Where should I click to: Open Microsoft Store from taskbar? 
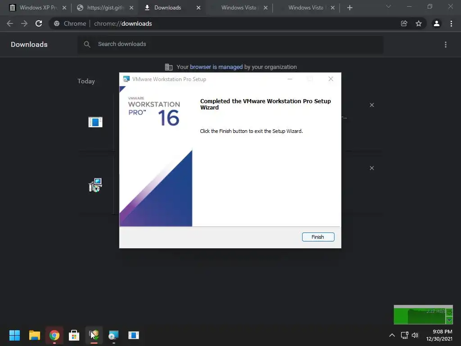click(74, 335)
